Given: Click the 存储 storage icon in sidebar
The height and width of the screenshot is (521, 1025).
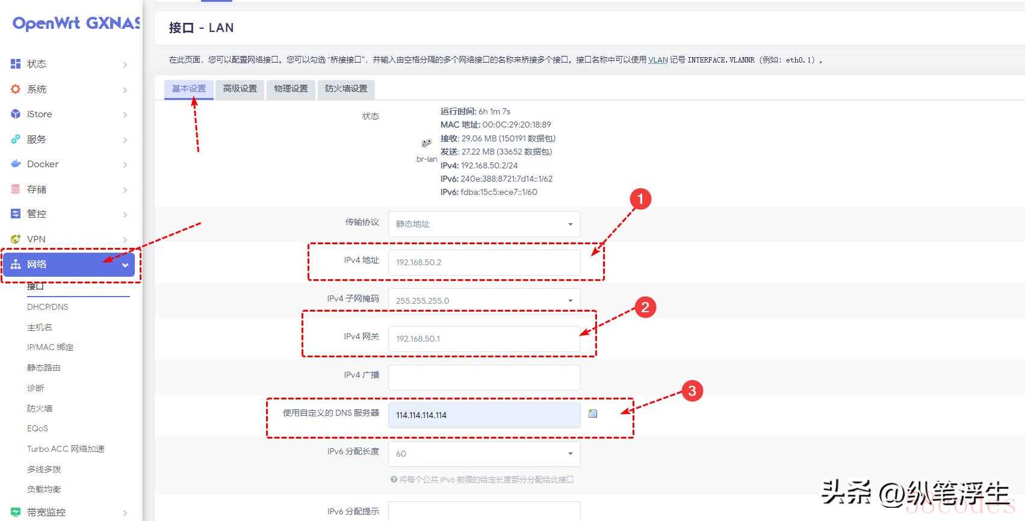Looking at the screenshot, I should pos(16,189).
